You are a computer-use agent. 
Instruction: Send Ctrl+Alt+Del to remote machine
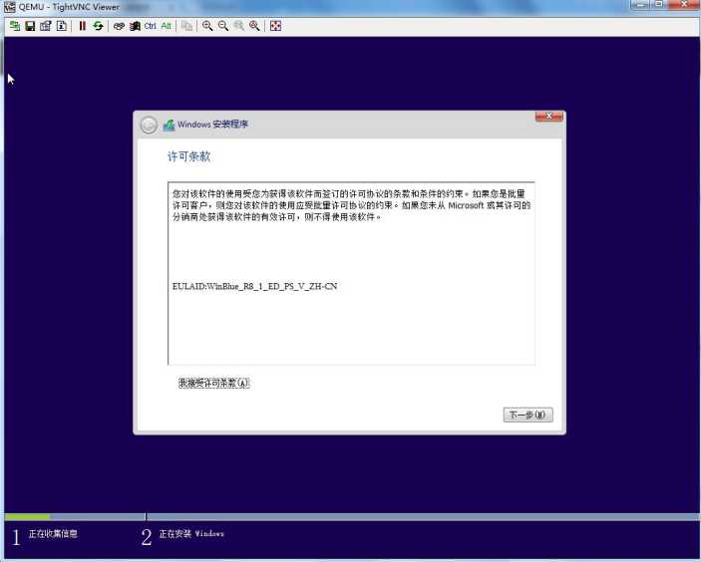click(x=119, y=26)
